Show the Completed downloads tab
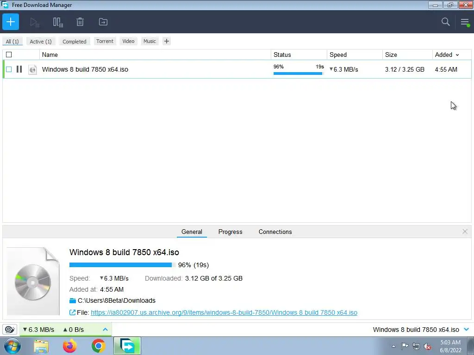 tap(75, 41)
